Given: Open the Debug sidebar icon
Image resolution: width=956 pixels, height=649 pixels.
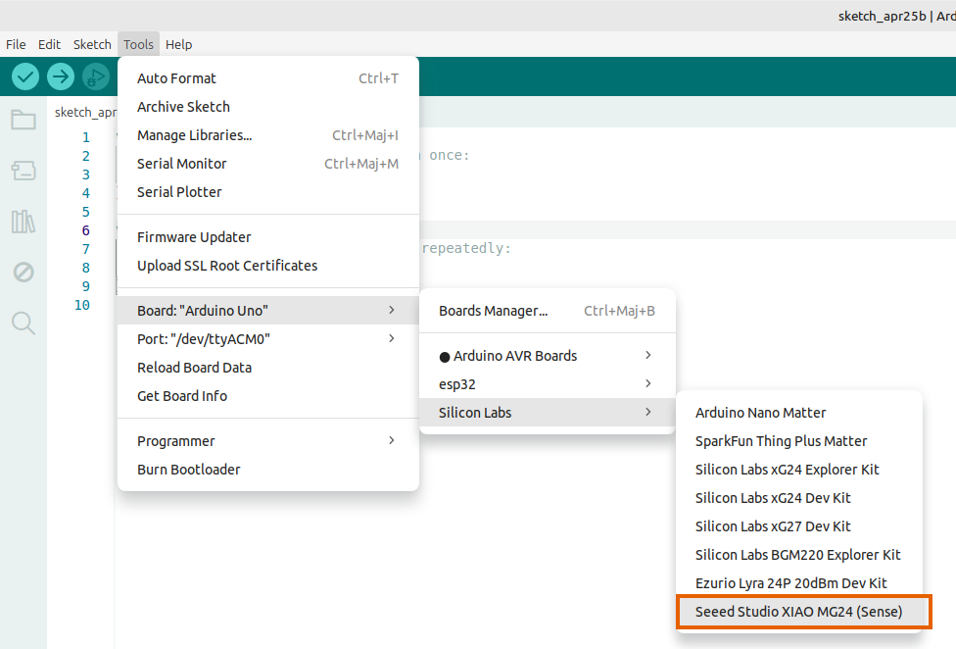Looking at the screenshot, I should point(24,272).
